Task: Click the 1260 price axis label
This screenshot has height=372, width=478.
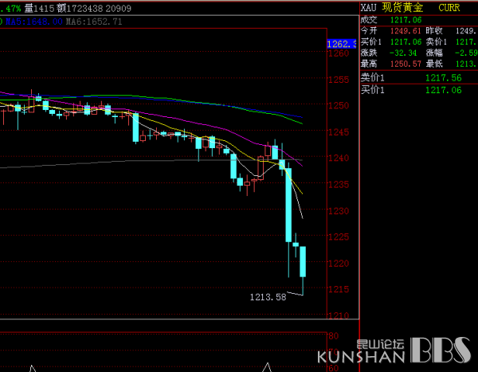Action: 339,53
